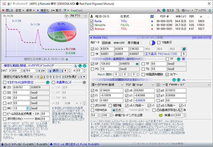This screenshot has width=213, height=147.
Task: Open the 保存 menu
Action: [x=30, y=10]
